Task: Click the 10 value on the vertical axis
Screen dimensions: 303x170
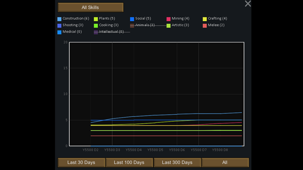Action: pyautogui.click(x=65, y=94)
